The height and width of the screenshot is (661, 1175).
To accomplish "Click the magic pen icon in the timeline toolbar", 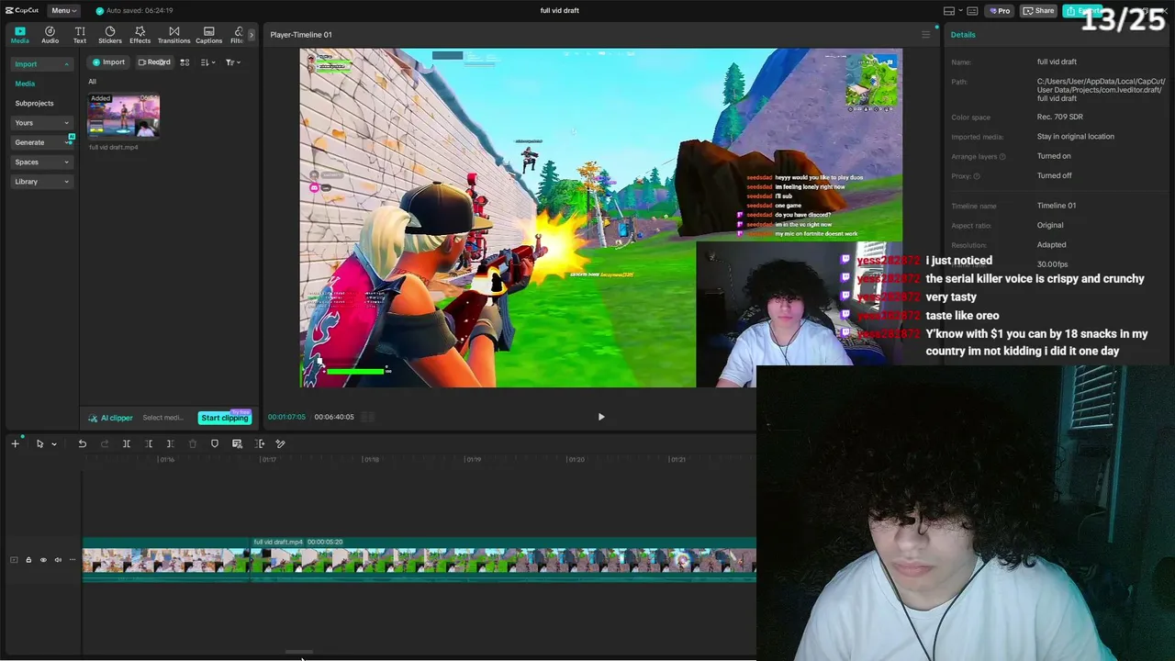I will tap(281, 443).
